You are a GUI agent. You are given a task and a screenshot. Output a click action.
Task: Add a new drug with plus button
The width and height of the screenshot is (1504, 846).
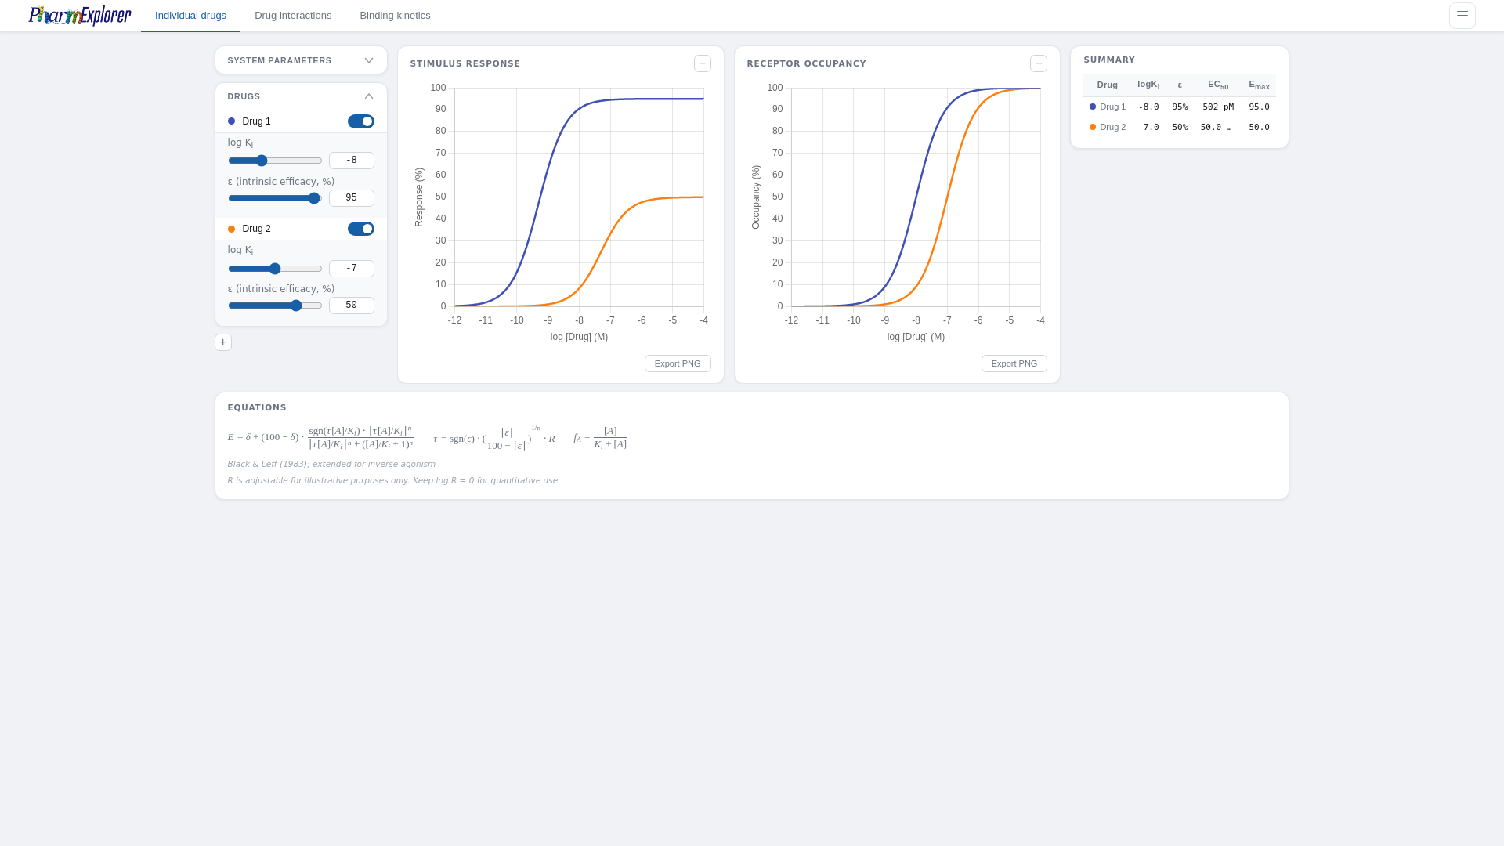[x=223, y=342]
